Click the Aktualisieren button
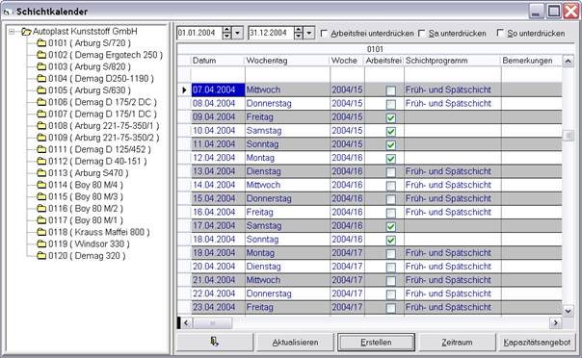The width and height of the screenshot is (582, 358). coord(296,342)
